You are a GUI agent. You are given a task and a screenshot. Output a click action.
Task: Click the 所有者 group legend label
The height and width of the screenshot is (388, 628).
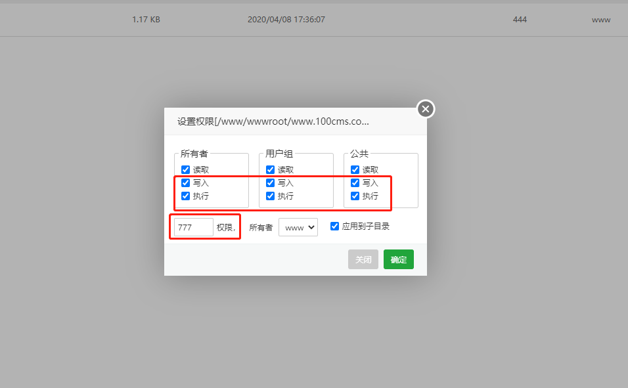pyautogui.click(x=194, y=154)
